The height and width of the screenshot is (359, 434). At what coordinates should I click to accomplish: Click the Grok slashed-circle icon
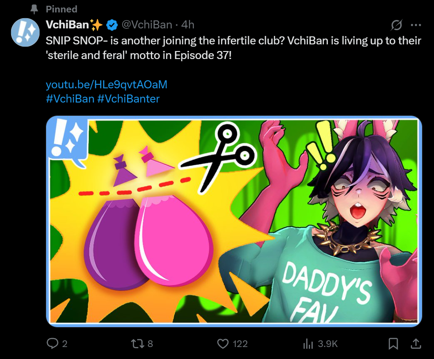(x=396, y=25)
